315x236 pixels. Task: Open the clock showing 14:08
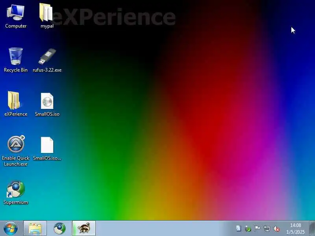(x=296, y=229)
